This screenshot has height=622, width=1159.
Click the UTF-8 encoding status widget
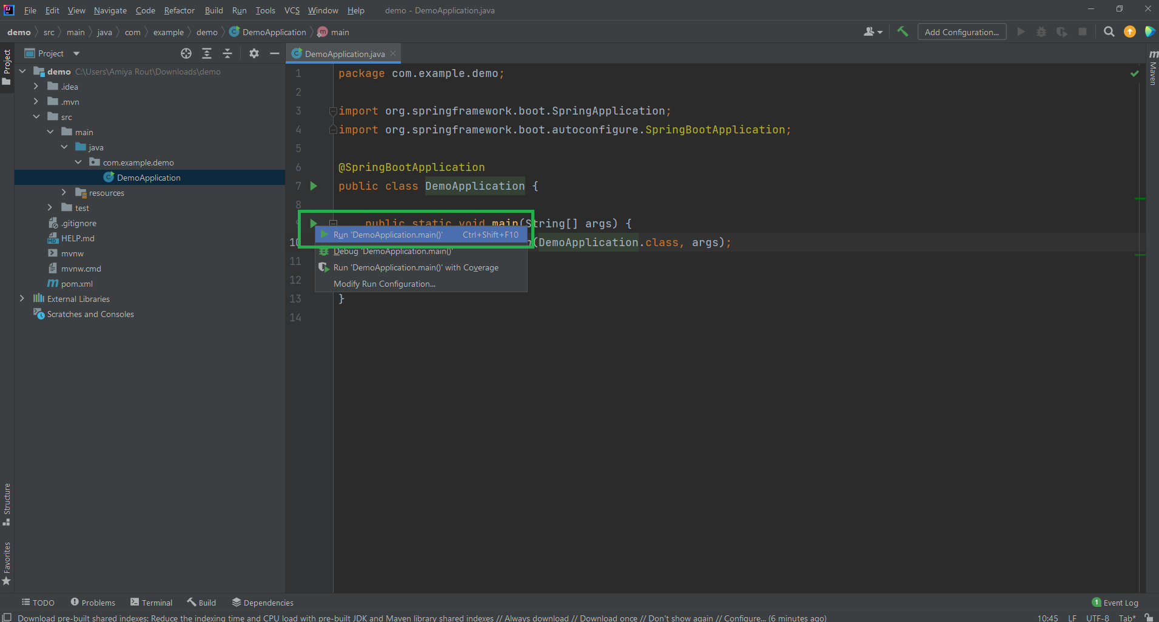coord(1098,618)
